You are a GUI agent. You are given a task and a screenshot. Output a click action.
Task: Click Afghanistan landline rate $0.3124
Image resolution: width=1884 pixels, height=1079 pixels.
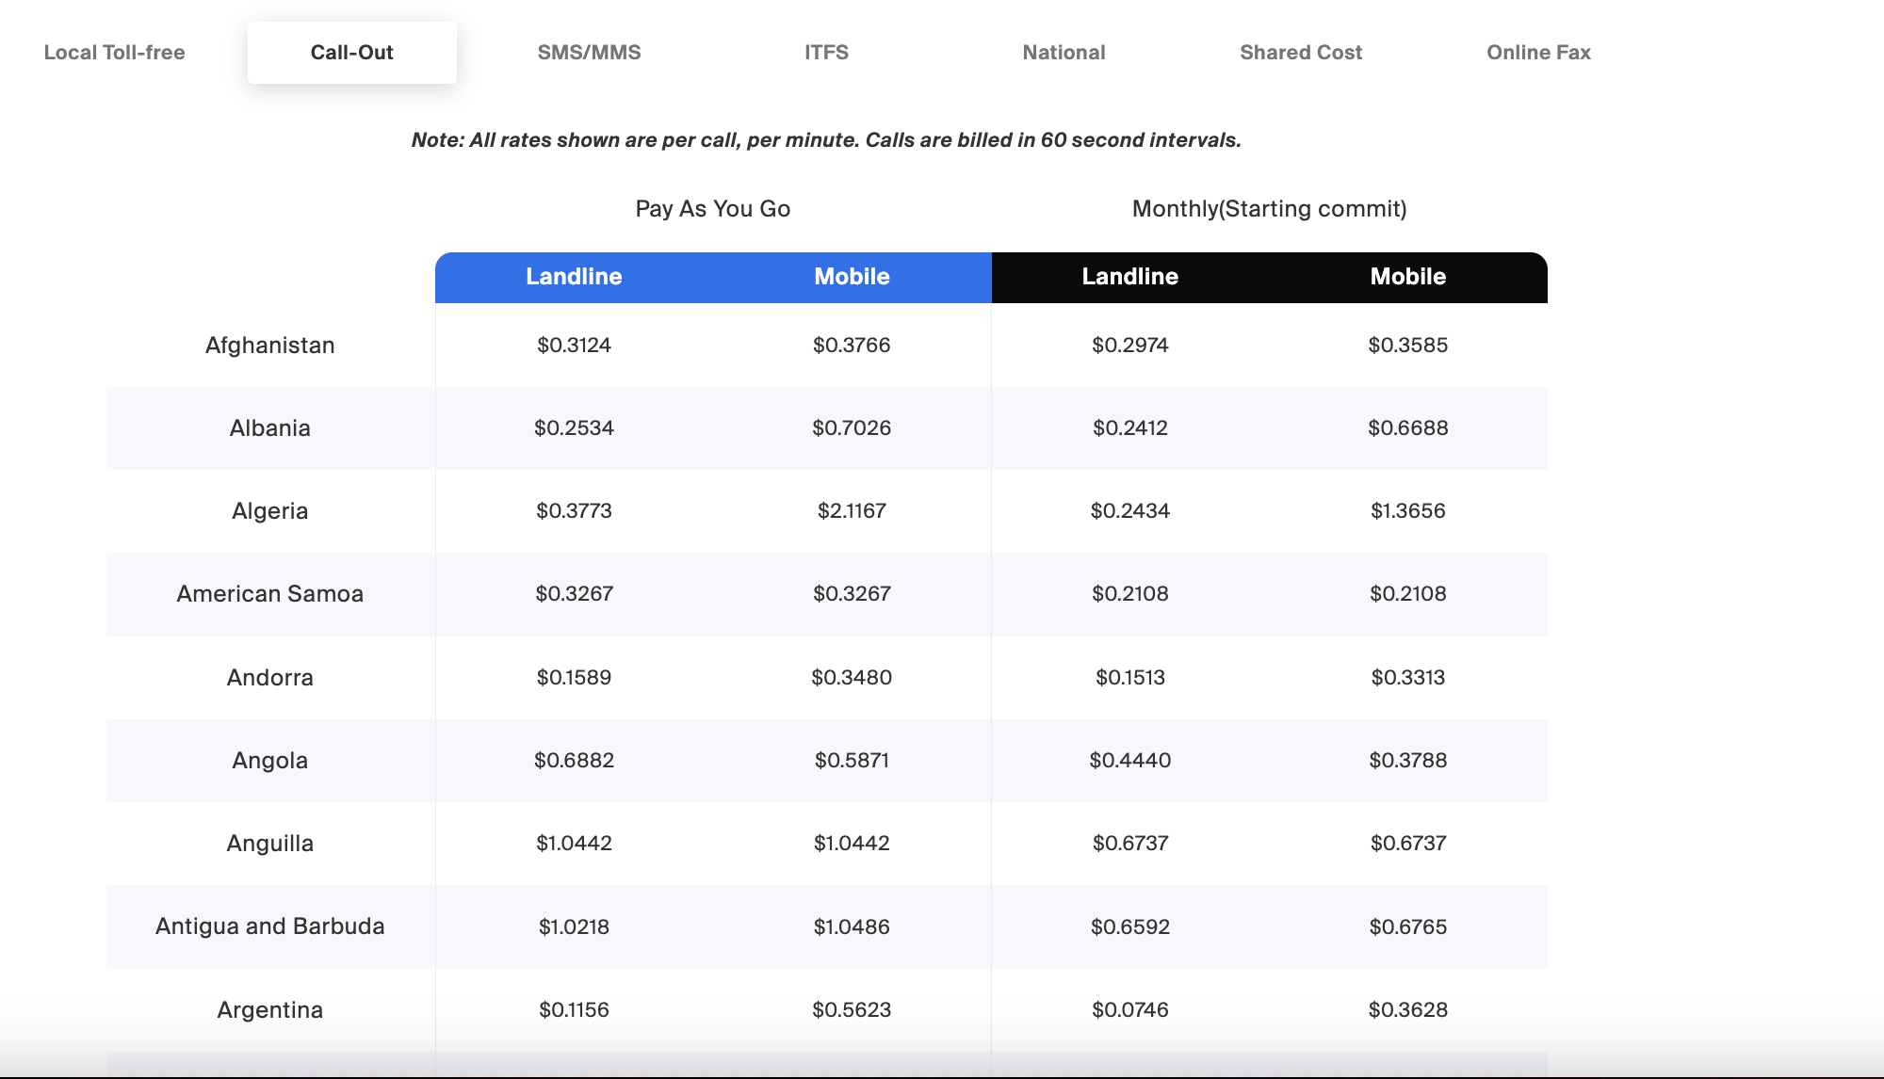click(x=574, y=346)
